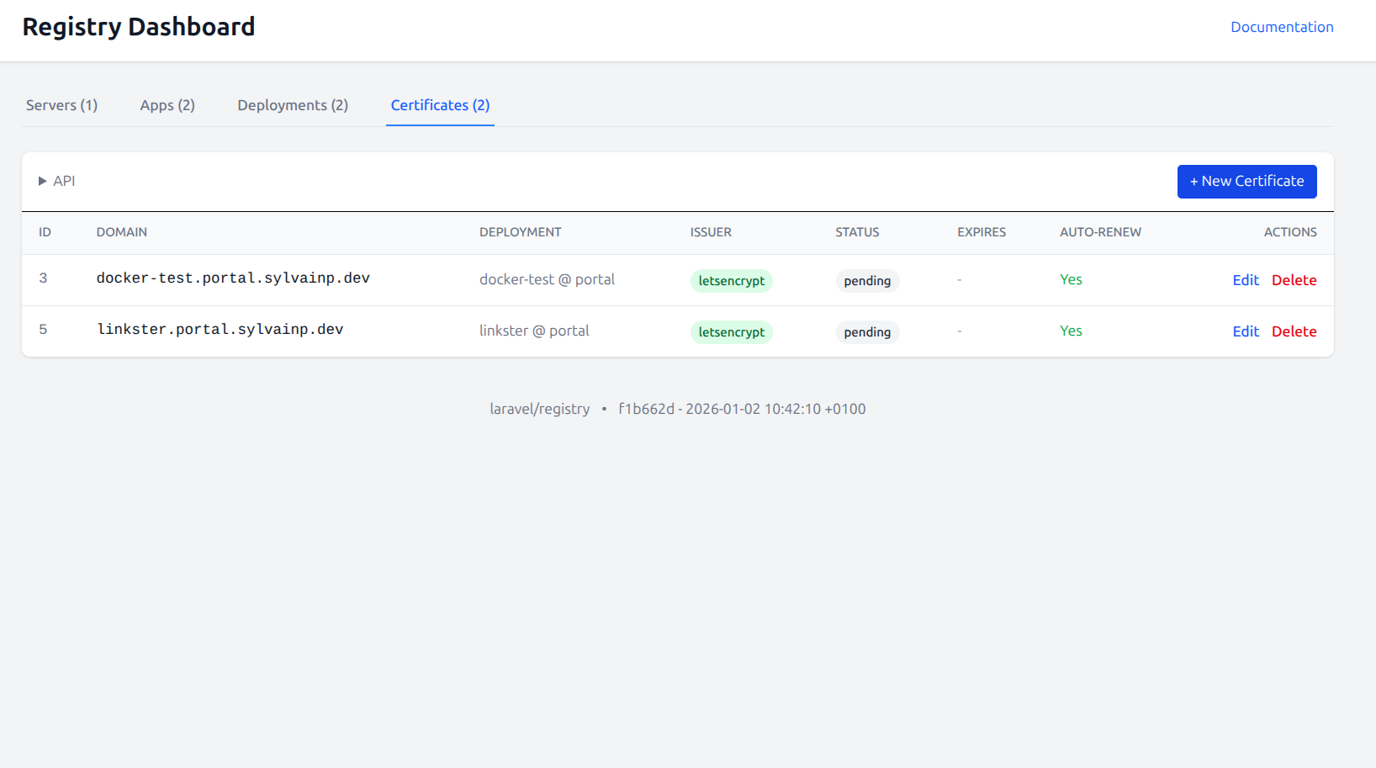Switch to the Apps tab

point(167,105)
